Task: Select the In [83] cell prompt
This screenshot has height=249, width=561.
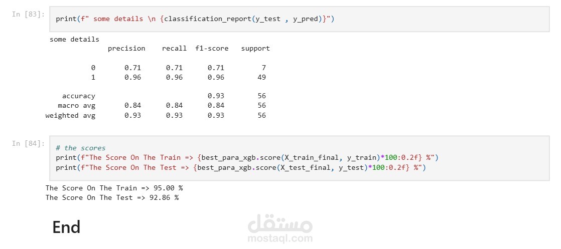Action: (x=28, y=15)
